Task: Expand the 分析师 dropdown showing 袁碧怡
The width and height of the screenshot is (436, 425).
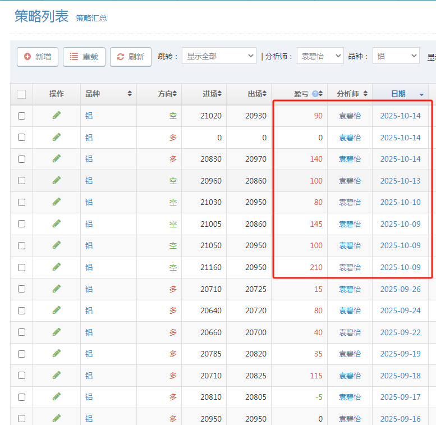Action: point(320,56)
